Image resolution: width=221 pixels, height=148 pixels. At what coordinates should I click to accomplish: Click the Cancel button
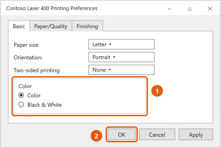pos(157,134)
